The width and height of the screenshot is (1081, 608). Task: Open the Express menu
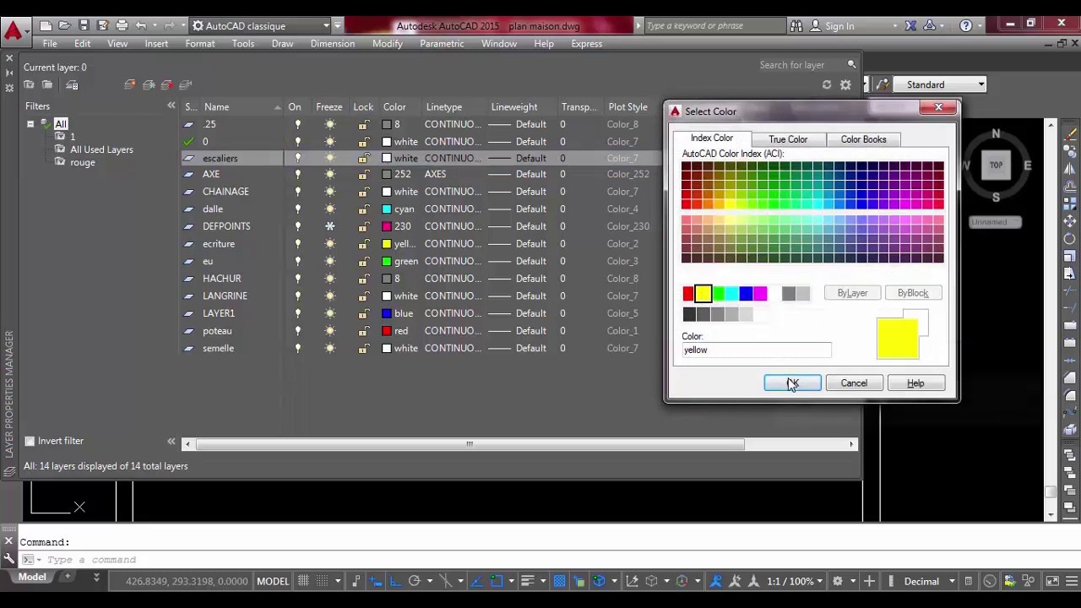tap(586, 44)
